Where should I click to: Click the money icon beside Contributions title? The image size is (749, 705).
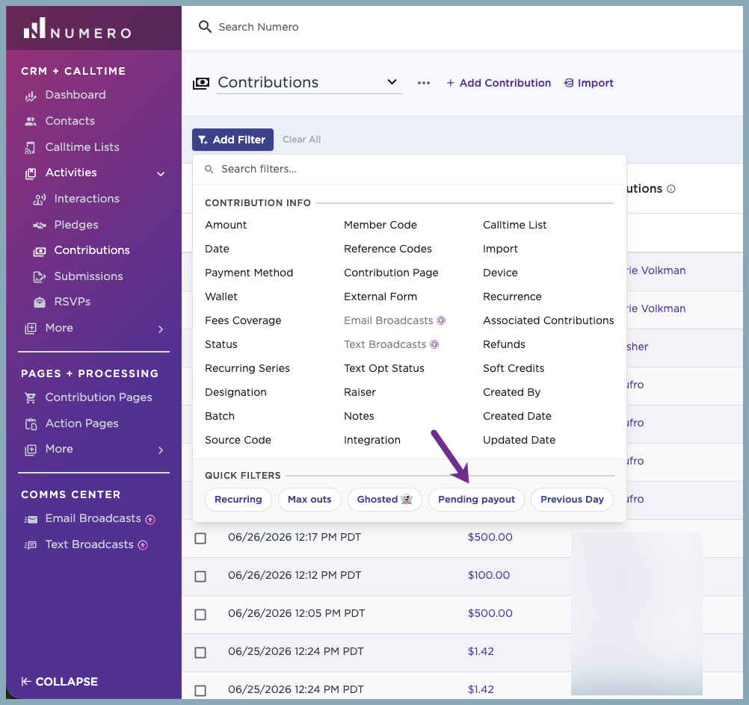201,84
